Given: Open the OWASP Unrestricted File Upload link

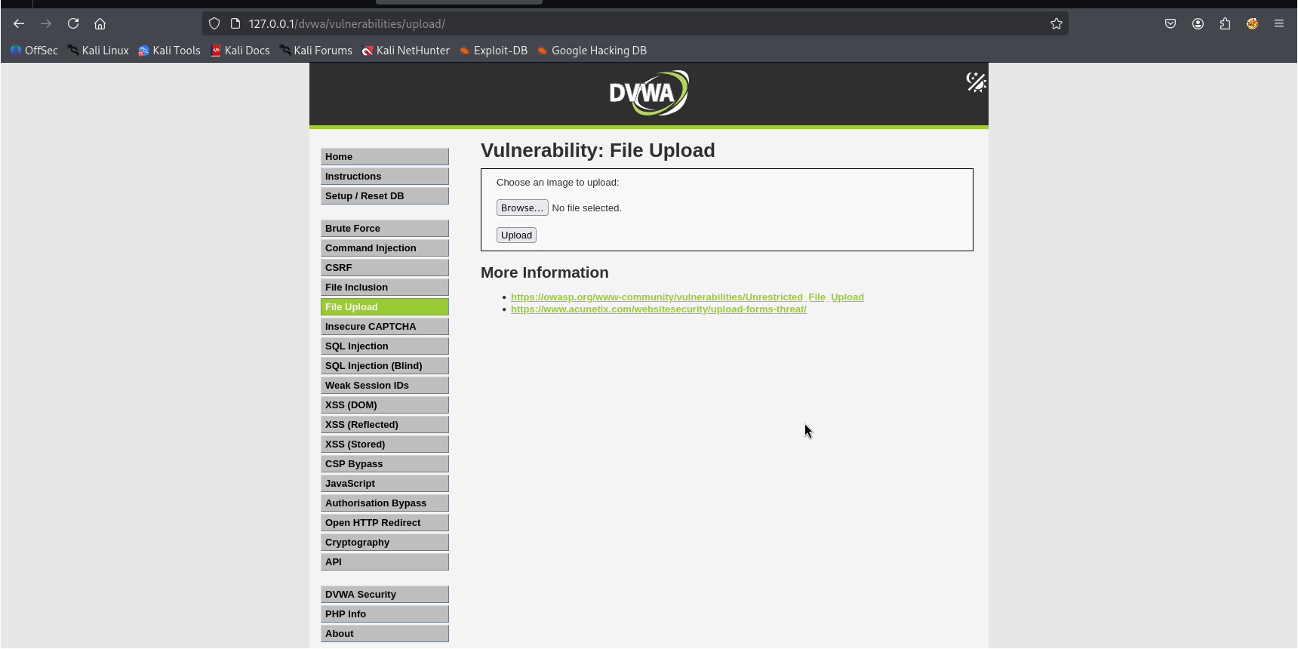Looking at the screenshot, I should (x=687, y=297).
